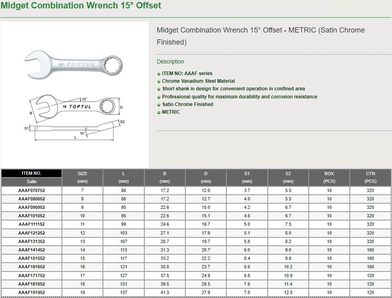Click the Midget Combination Wrench 15° Offset page title
Screen dimensions: 392x298
click(x=81, y=6)
